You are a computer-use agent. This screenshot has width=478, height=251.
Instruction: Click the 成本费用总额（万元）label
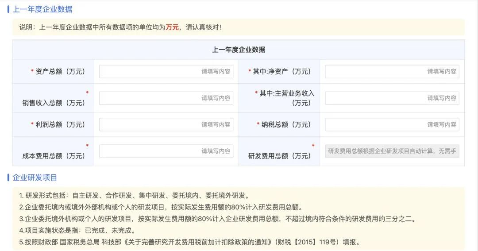pyautogui.click(x=54, y=156)
